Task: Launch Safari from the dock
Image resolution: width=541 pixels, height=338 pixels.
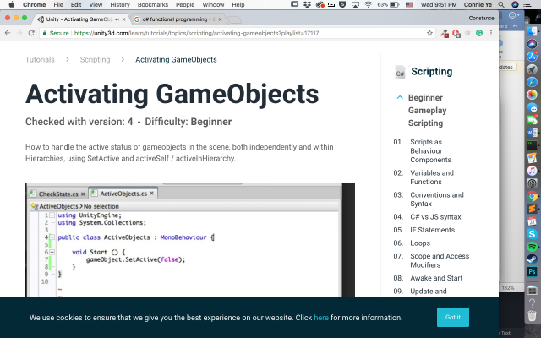Action: [x=532, y=82]
